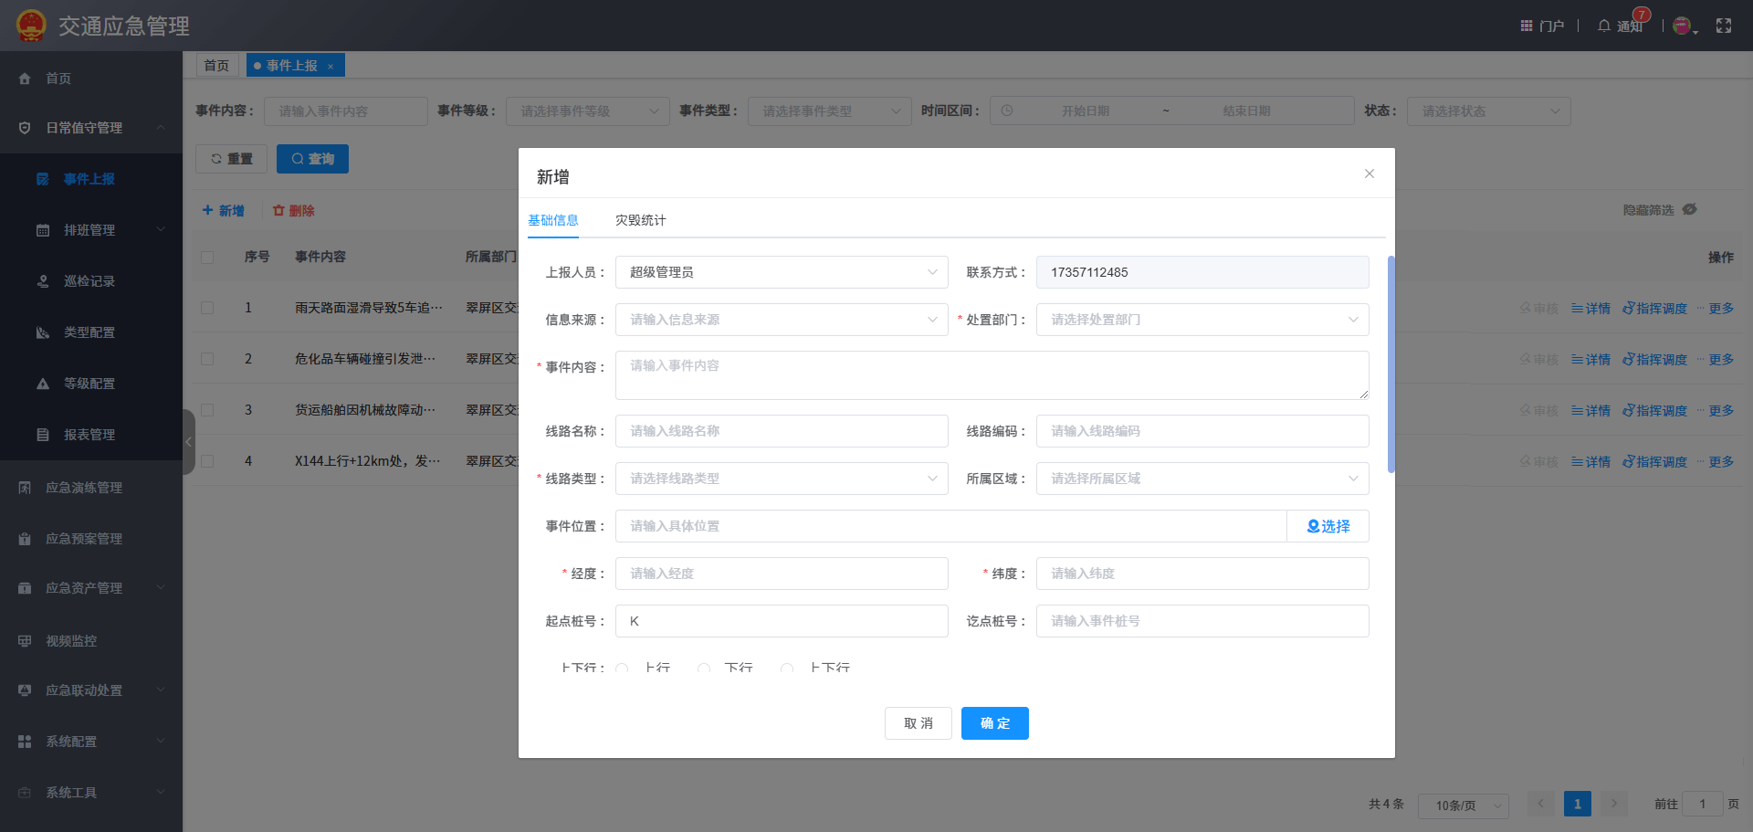Open the 处置部门 dropdown
The height and width of the screenshot is (832, 1753).
(1202, 320)
